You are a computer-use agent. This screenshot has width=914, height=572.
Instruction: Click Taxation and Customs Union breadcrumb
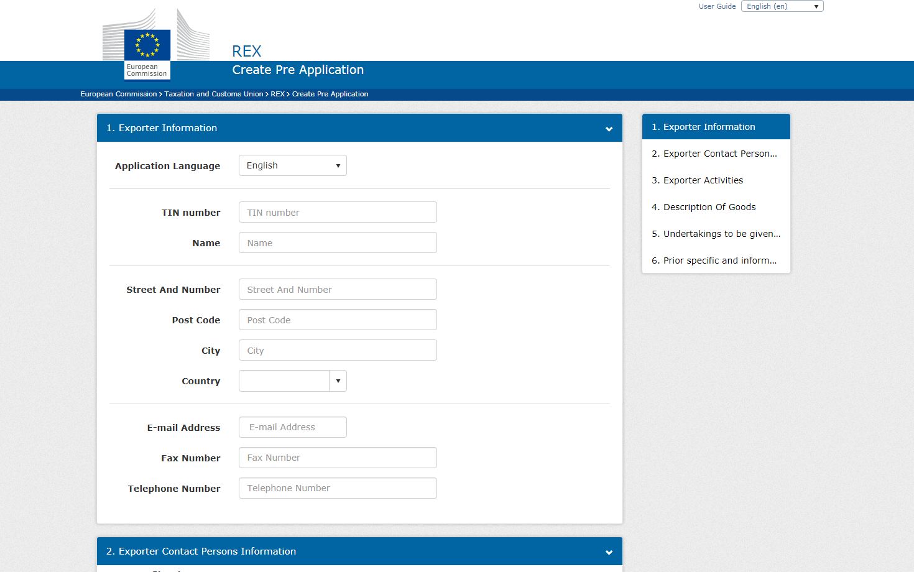[213, 94]
